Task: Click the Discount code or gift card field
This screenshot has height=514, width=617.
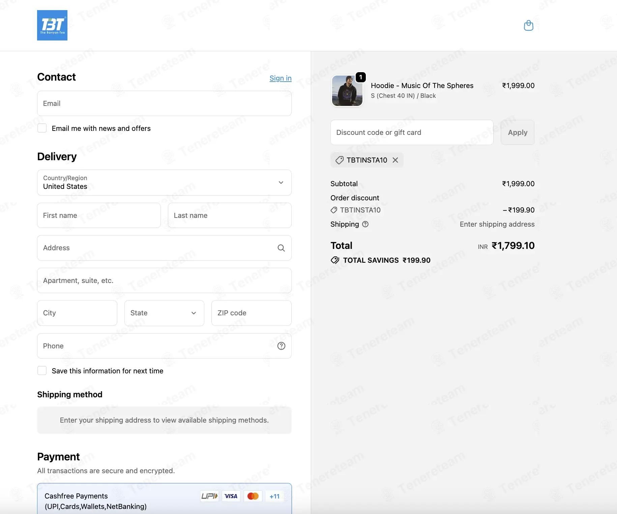Action: pyautogui.click(x=412, y=133)
